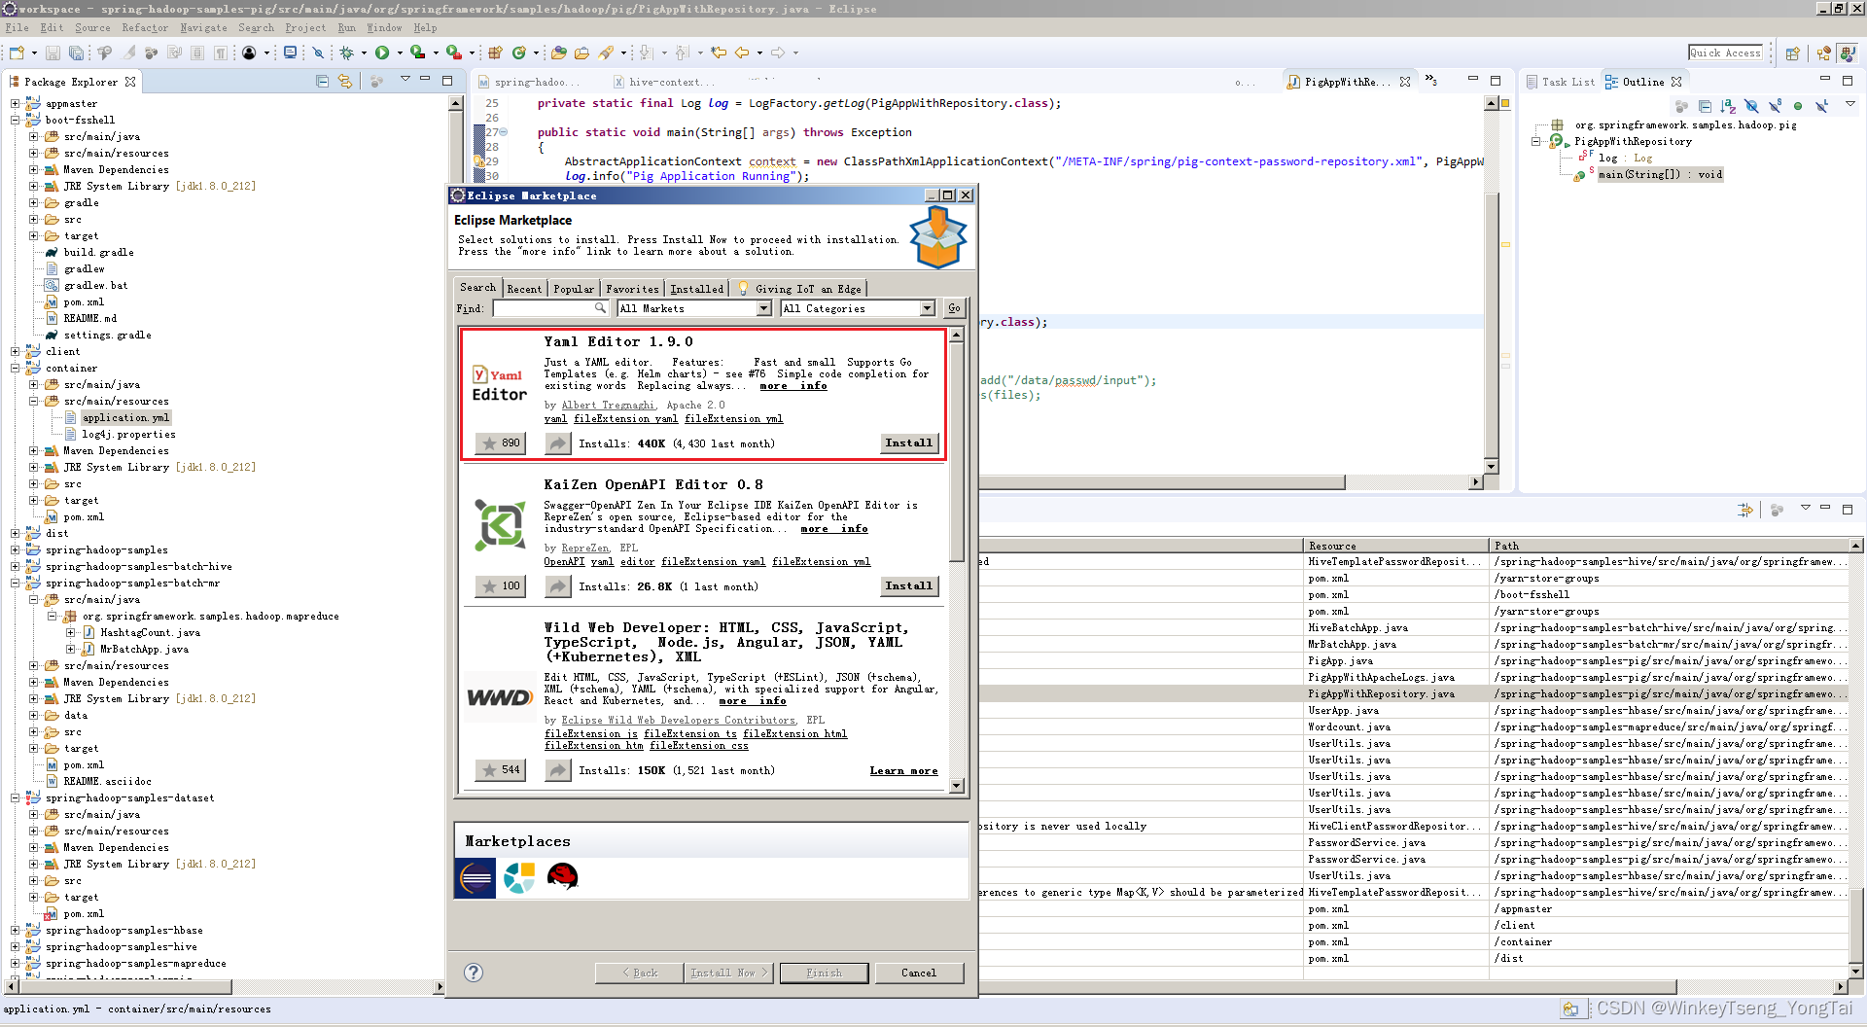The width and height of the screenshot is (1867, 1027).
Task: Run the application with the green Run icon
Action: click(x=382, y=53)
